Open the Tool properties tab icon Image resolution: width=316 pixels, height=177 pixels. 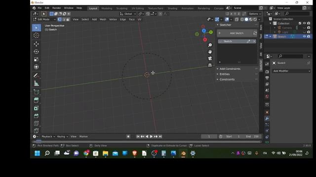267,64
